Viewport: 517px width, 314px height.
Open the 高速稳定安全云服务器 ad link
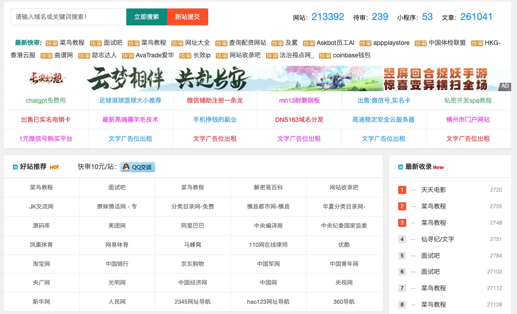(x=384, y=120)
